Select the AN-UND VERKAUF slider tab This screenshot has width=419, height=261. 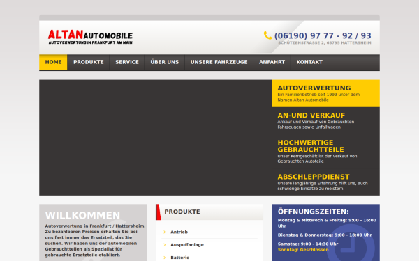pos(325,120)
